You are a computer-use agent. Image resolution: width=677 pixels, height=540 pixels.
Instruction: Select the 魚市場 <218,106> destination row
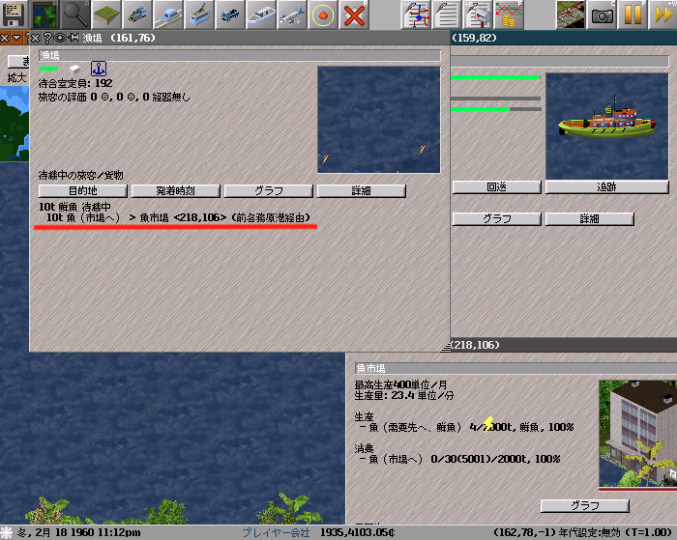pos(178,217)
